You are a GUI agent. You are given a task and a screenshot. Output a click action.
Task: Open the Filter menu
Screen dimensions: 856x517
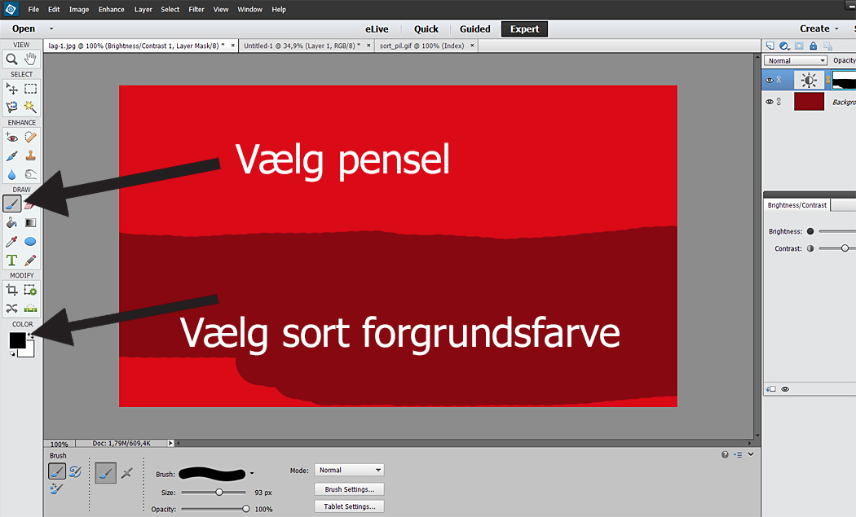pyautogui.click(x=196, y=10)
